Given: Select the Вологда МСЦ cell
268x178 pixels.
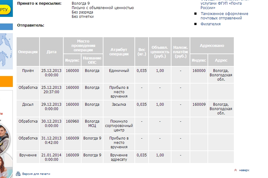Looking at the screenshot, I should pos(92,124).
